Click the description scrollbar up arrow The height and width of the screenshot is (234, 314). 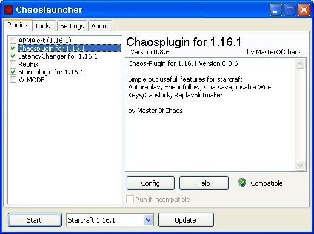click(301, 64)
